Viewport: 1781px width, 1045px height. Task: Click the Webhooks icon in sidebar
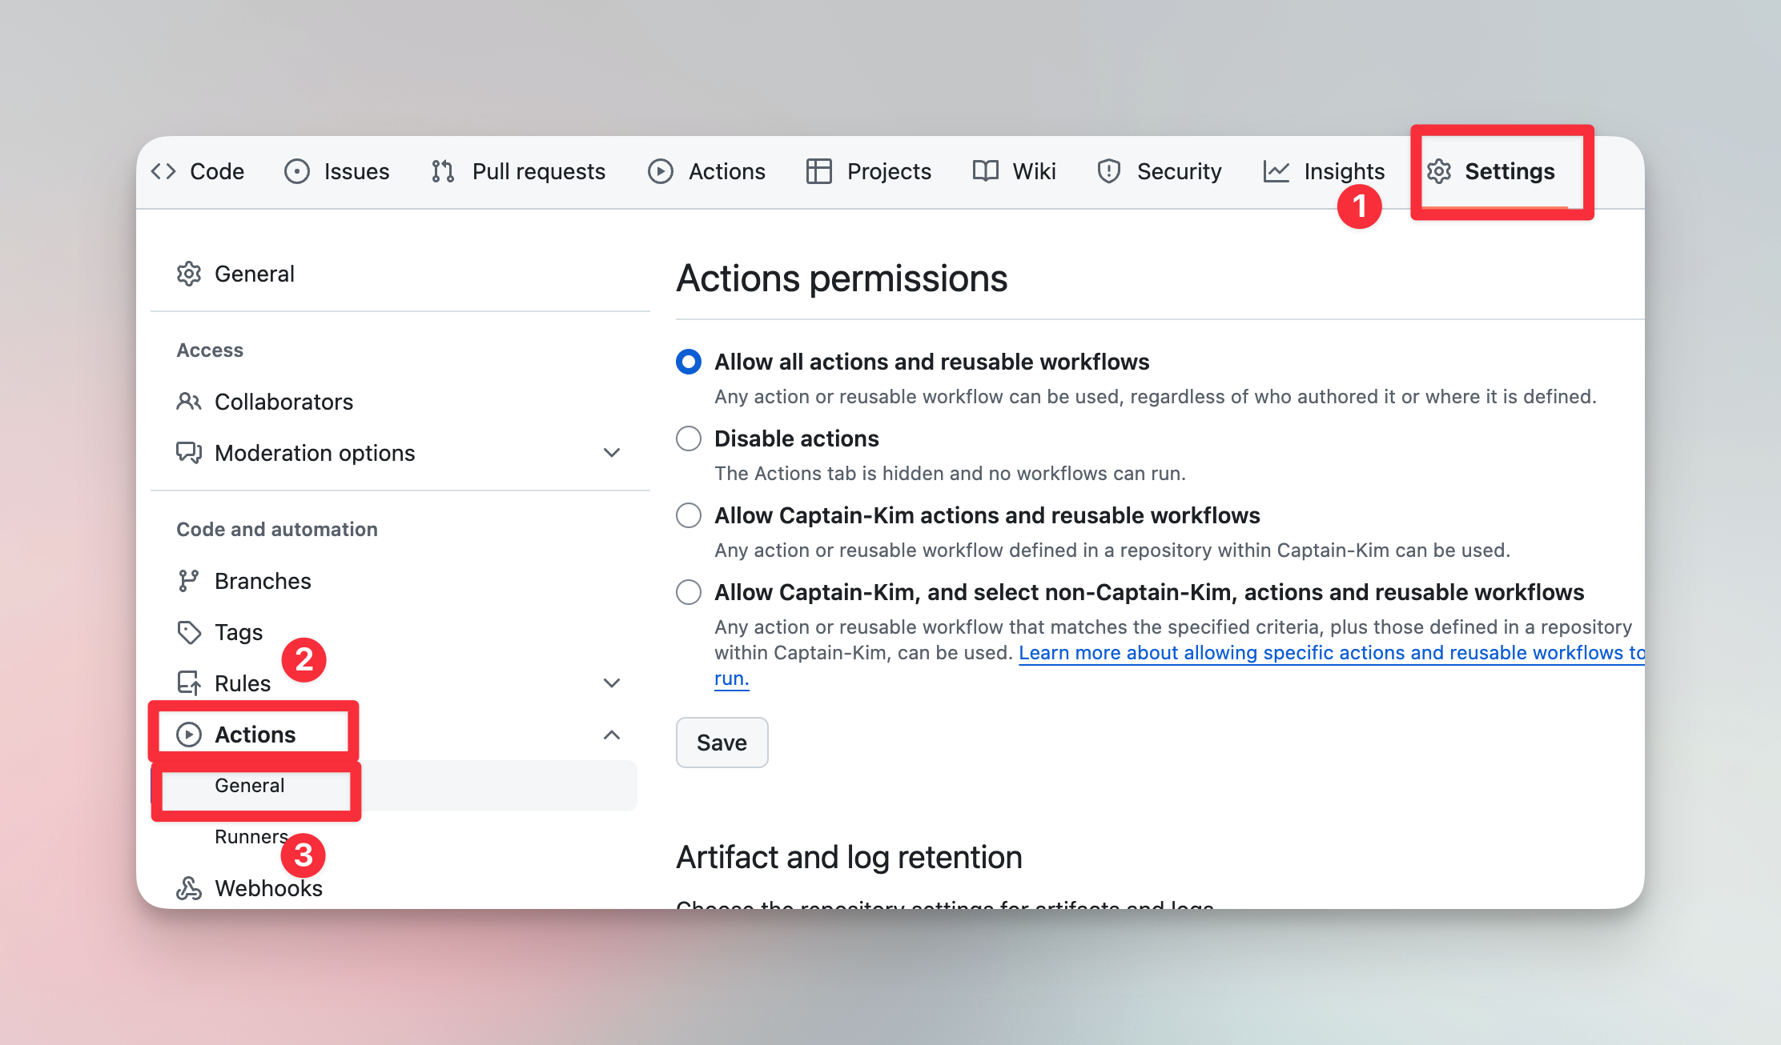coord(189,888)
